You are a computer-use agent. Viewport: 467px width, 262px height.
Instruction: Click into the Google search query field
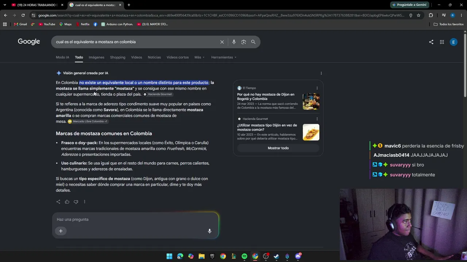click(x=135, y=42)
